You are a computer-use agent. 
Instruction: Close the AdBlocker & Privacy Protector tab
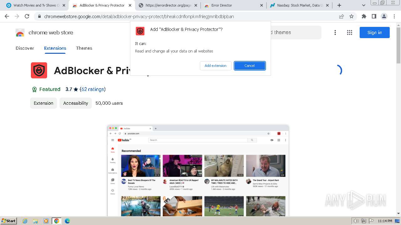click(130, 5)
